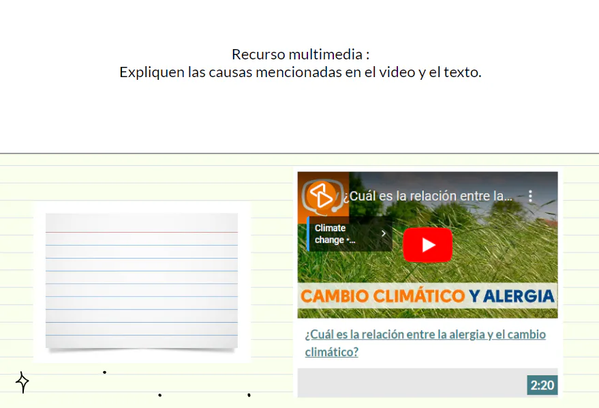Image resolution: width=599 pixels, height=408 pixels.
Task: Click the middle black dot below card
Action: tap(159, 395)
